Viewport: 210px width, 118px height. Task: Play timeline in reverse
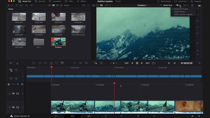(x=132, y=63)
